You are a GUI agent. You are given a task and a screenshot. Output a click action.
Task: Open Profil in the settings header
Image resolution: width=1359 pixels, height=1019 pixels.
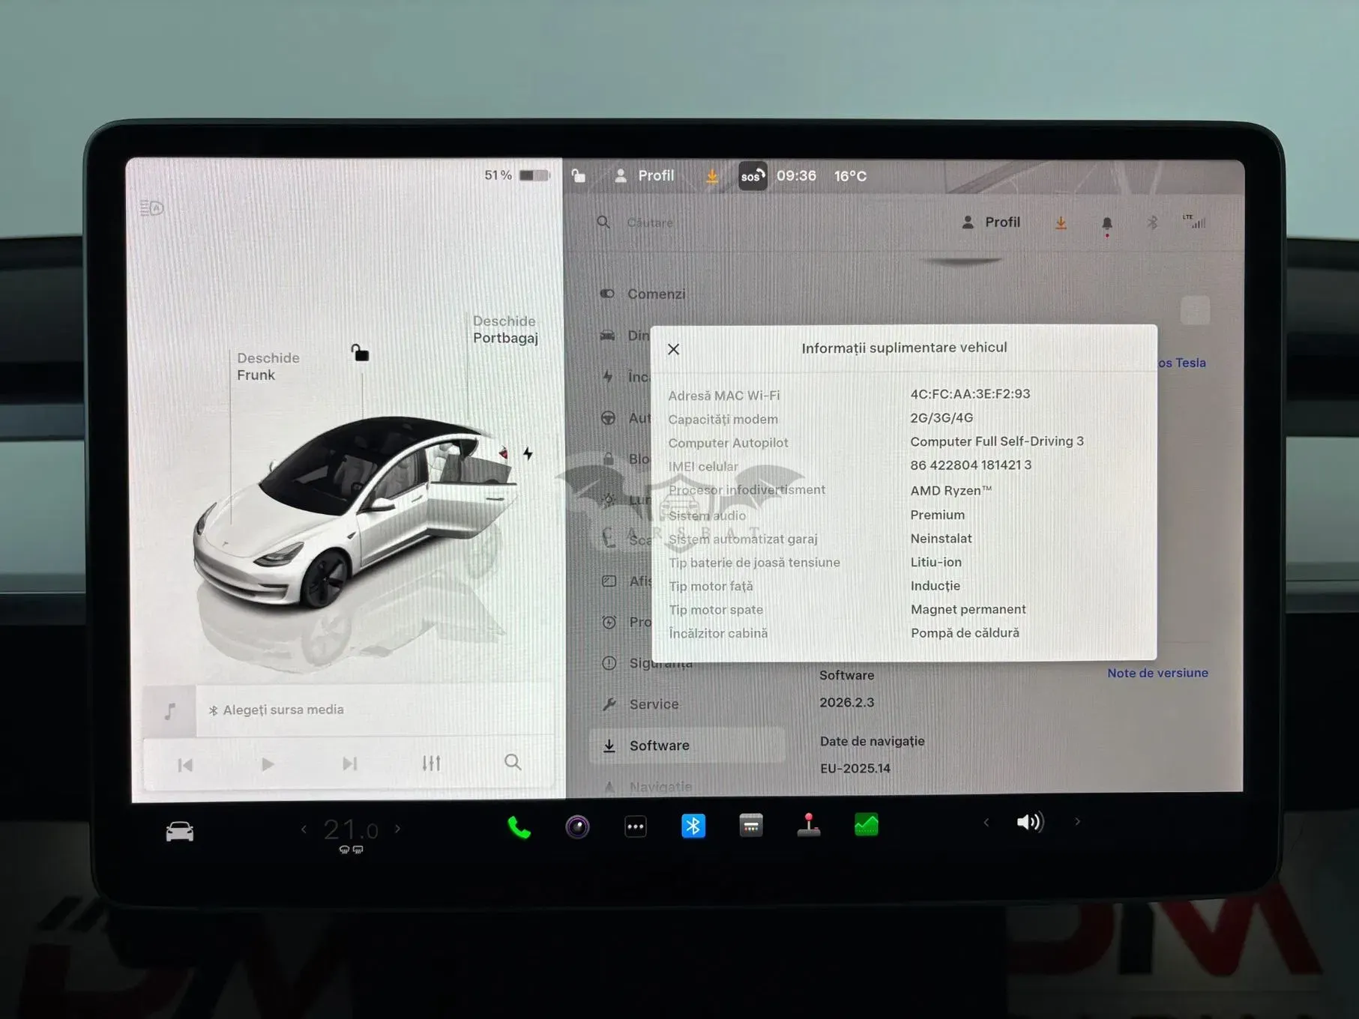[x=991, y=223]
